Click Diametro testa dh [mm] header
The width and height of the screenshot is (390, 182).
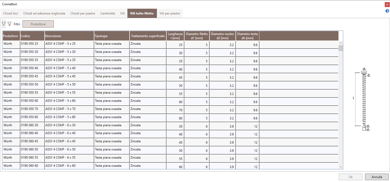(x=248, y=36)
